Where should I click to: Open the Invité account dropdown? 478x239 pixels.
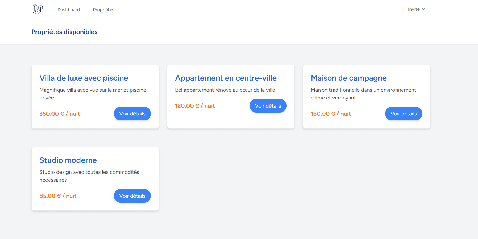[x=414, y=9]
